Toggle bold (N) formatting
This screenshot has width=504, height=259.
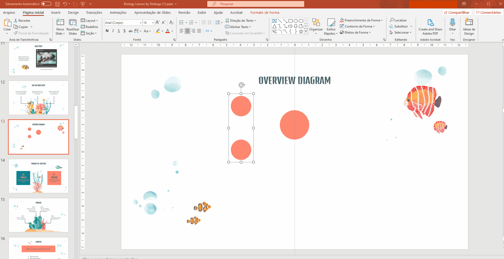[x=107, y=31]
